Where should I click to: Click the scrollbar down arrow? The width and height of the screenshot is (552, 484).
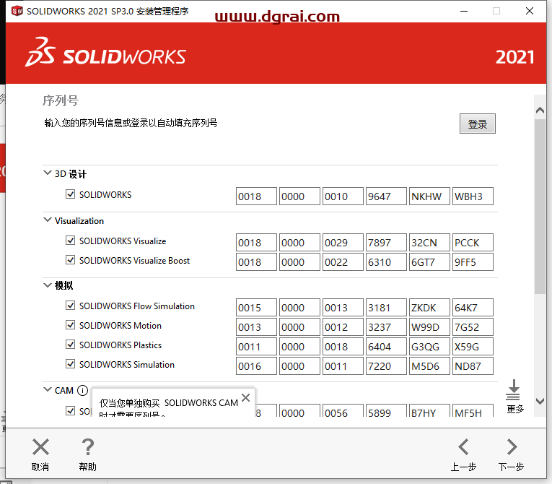point(540,401)
